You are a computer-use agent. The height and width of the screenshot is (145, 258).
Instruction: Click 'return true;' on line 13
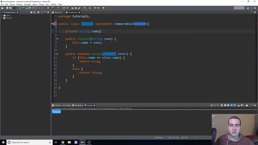pyautogui.click(x=89, y=62)
